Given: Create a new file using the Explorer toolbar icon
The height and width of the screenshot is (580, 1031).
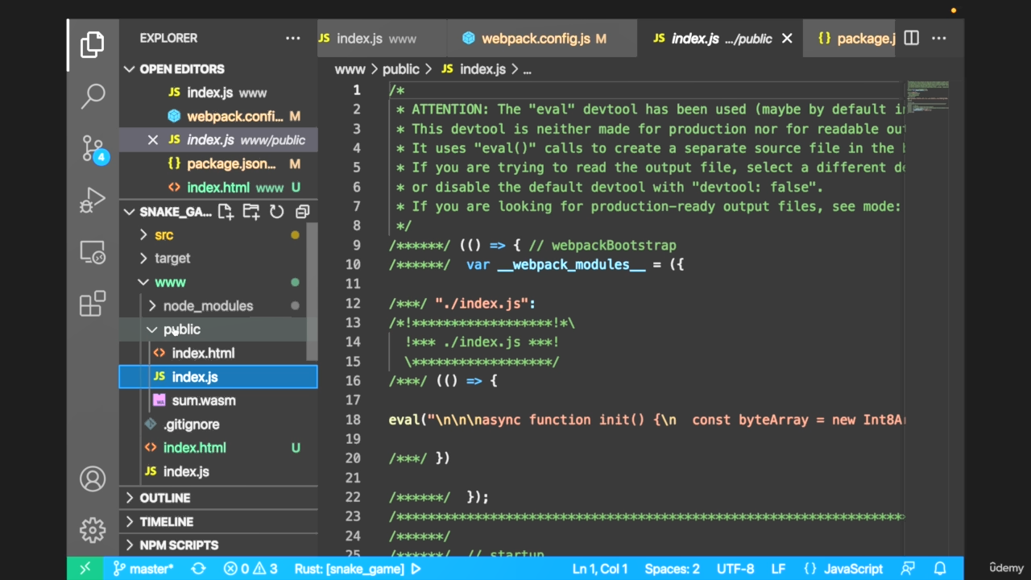Looking at the screenshot, I should click(x=225, y=211).
